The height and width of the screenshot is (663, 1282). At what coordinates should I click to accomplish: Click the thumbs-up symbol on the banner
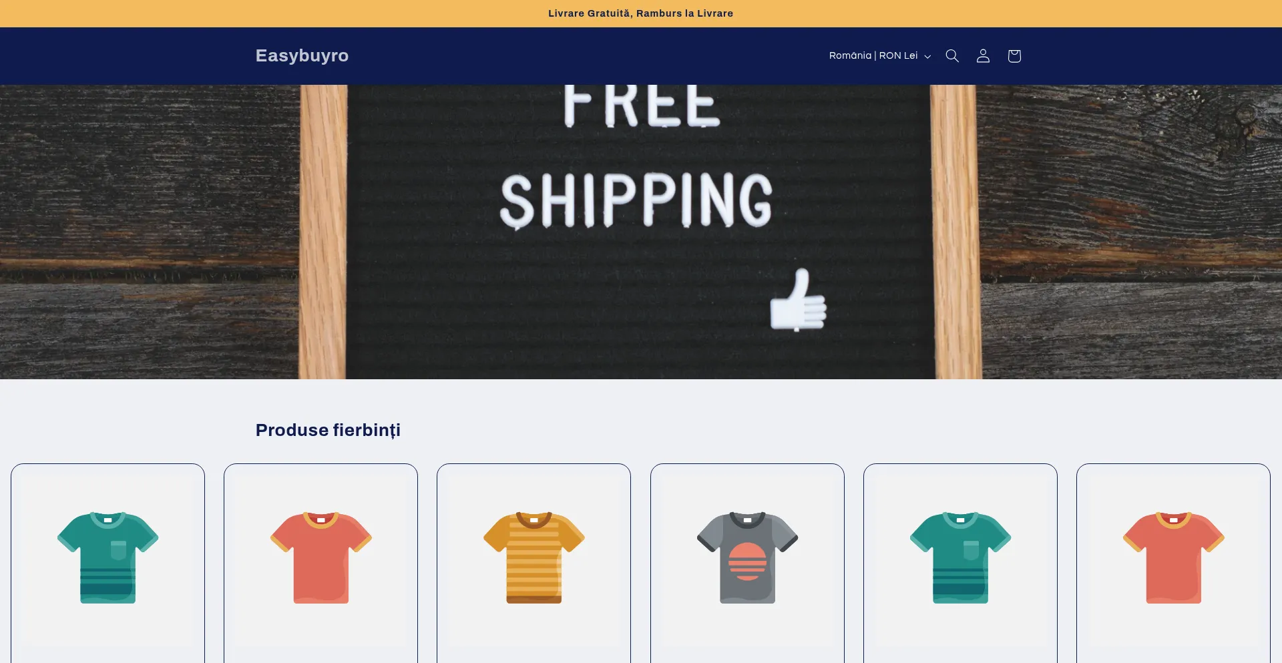pos(799,300)
